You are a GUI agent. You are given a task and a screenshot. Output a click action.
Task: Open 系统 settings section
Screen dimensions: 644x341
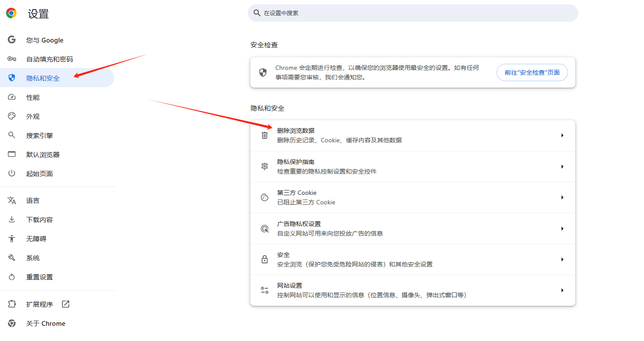tap(57, 258)
